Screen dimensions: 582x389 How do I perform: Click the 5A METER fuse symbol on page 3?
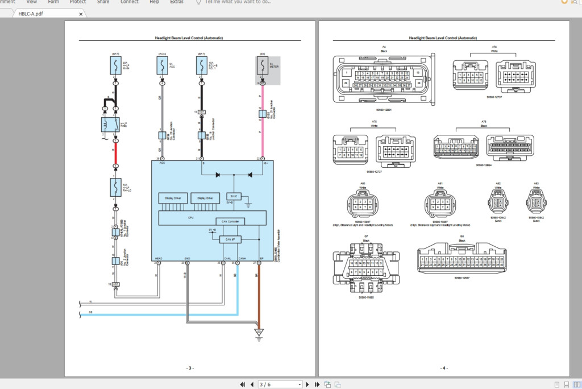click(x=262, y=66)
